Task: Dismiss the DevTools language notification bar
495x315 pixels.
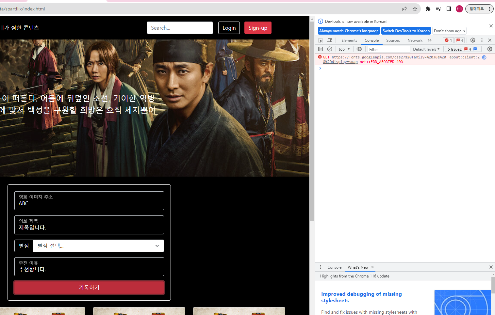Action: coord(491,26)
